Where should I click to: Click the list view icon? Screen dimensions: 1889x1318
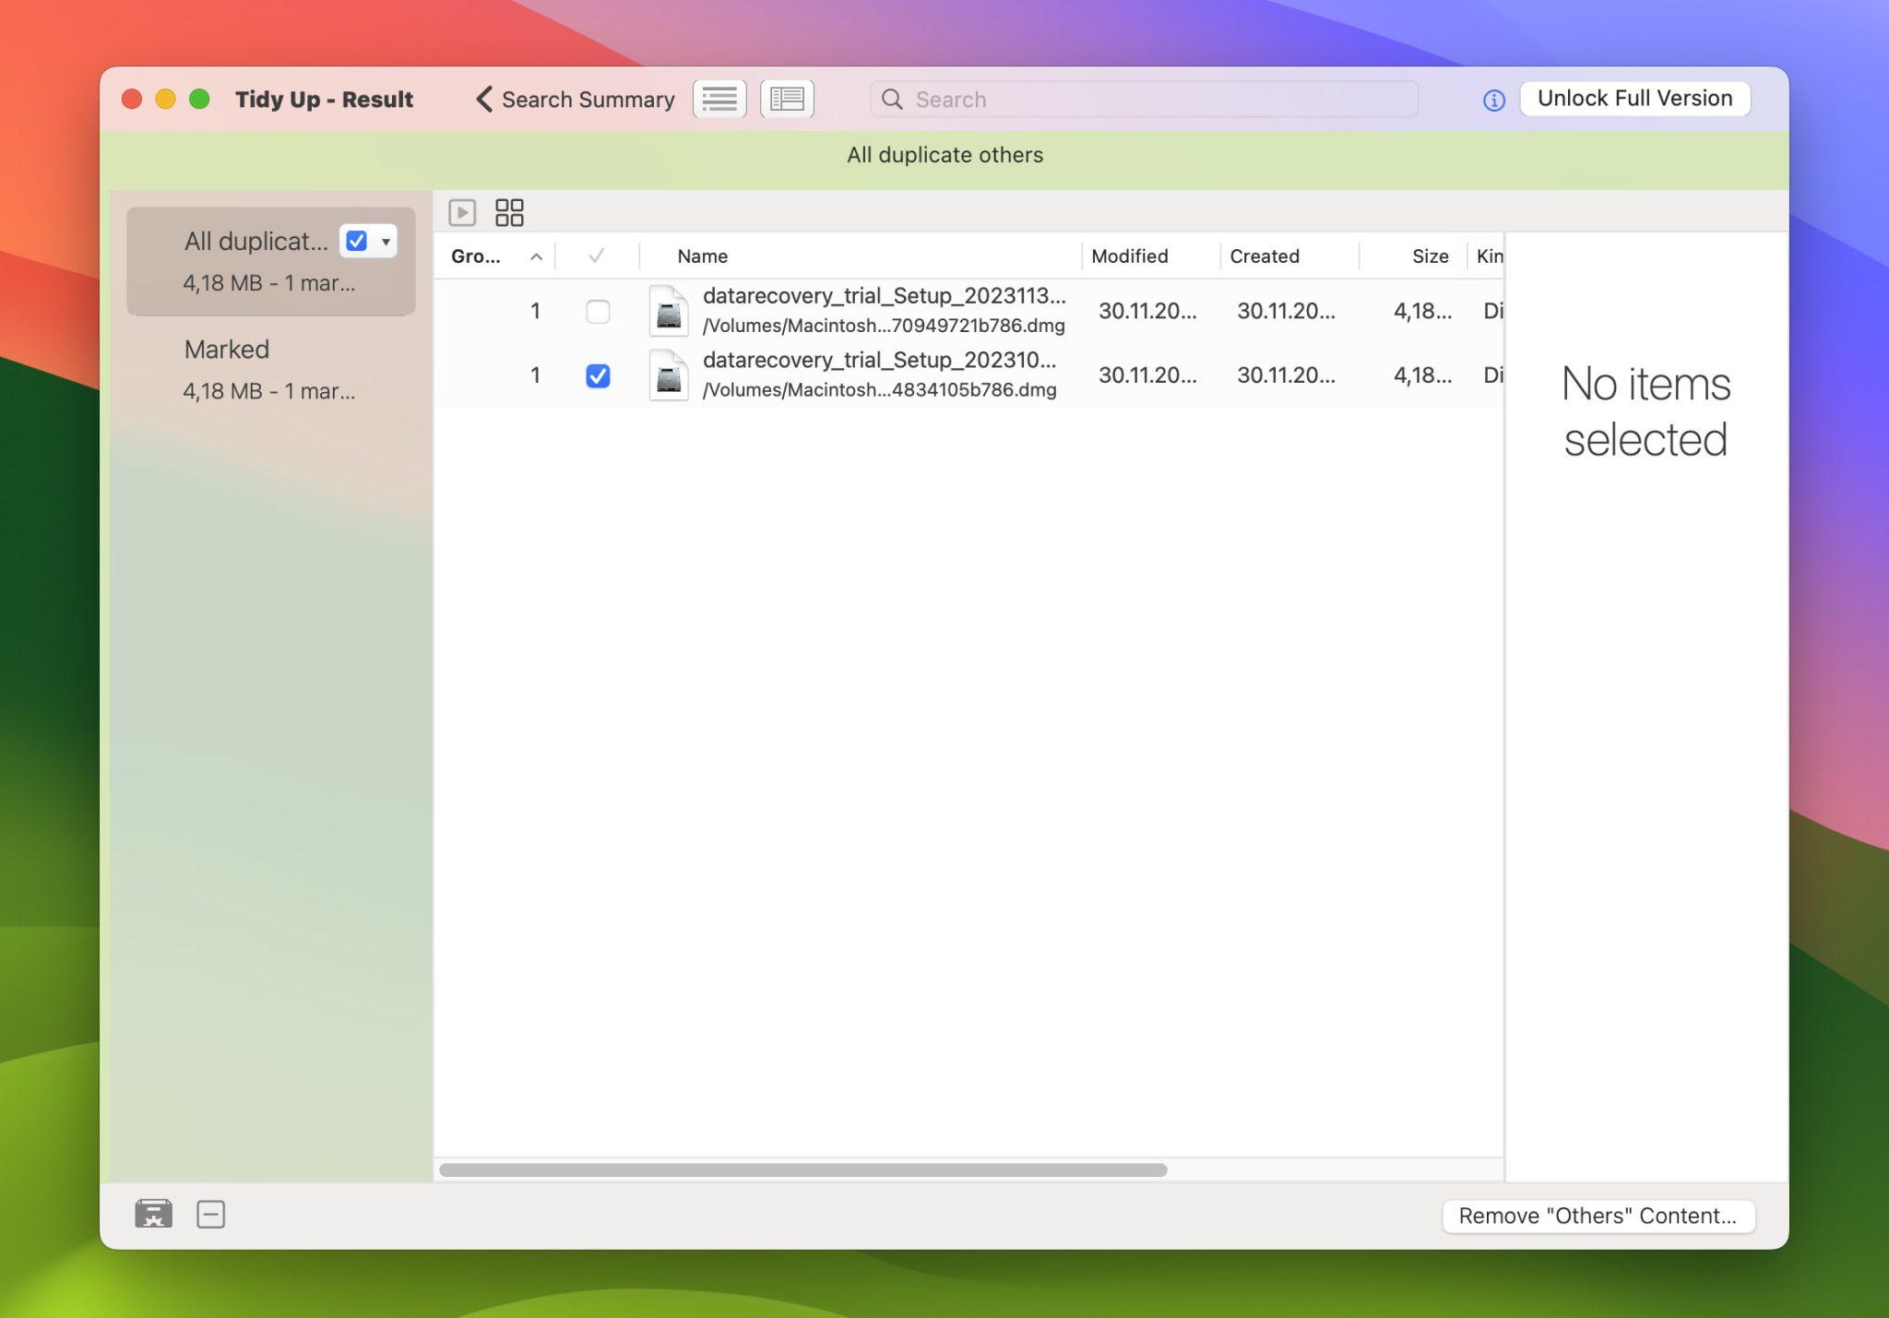pos(720,98)
